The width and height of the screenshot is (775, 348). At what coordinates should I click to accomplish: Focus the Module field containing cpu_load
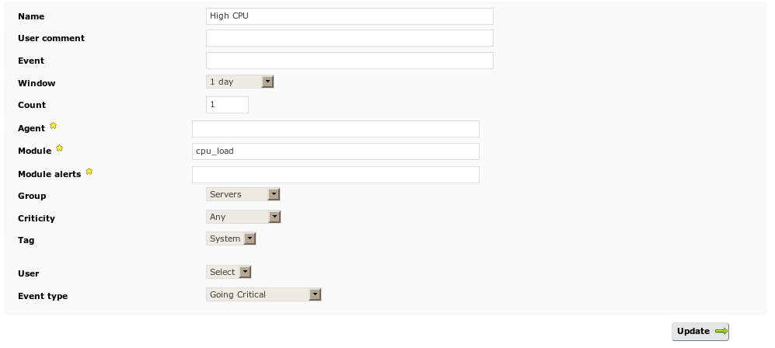tap(335, 151)
